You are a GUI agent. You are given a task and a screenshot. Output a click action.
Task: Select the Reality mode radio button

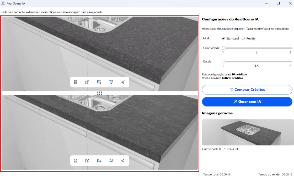(x=243, y=38)
